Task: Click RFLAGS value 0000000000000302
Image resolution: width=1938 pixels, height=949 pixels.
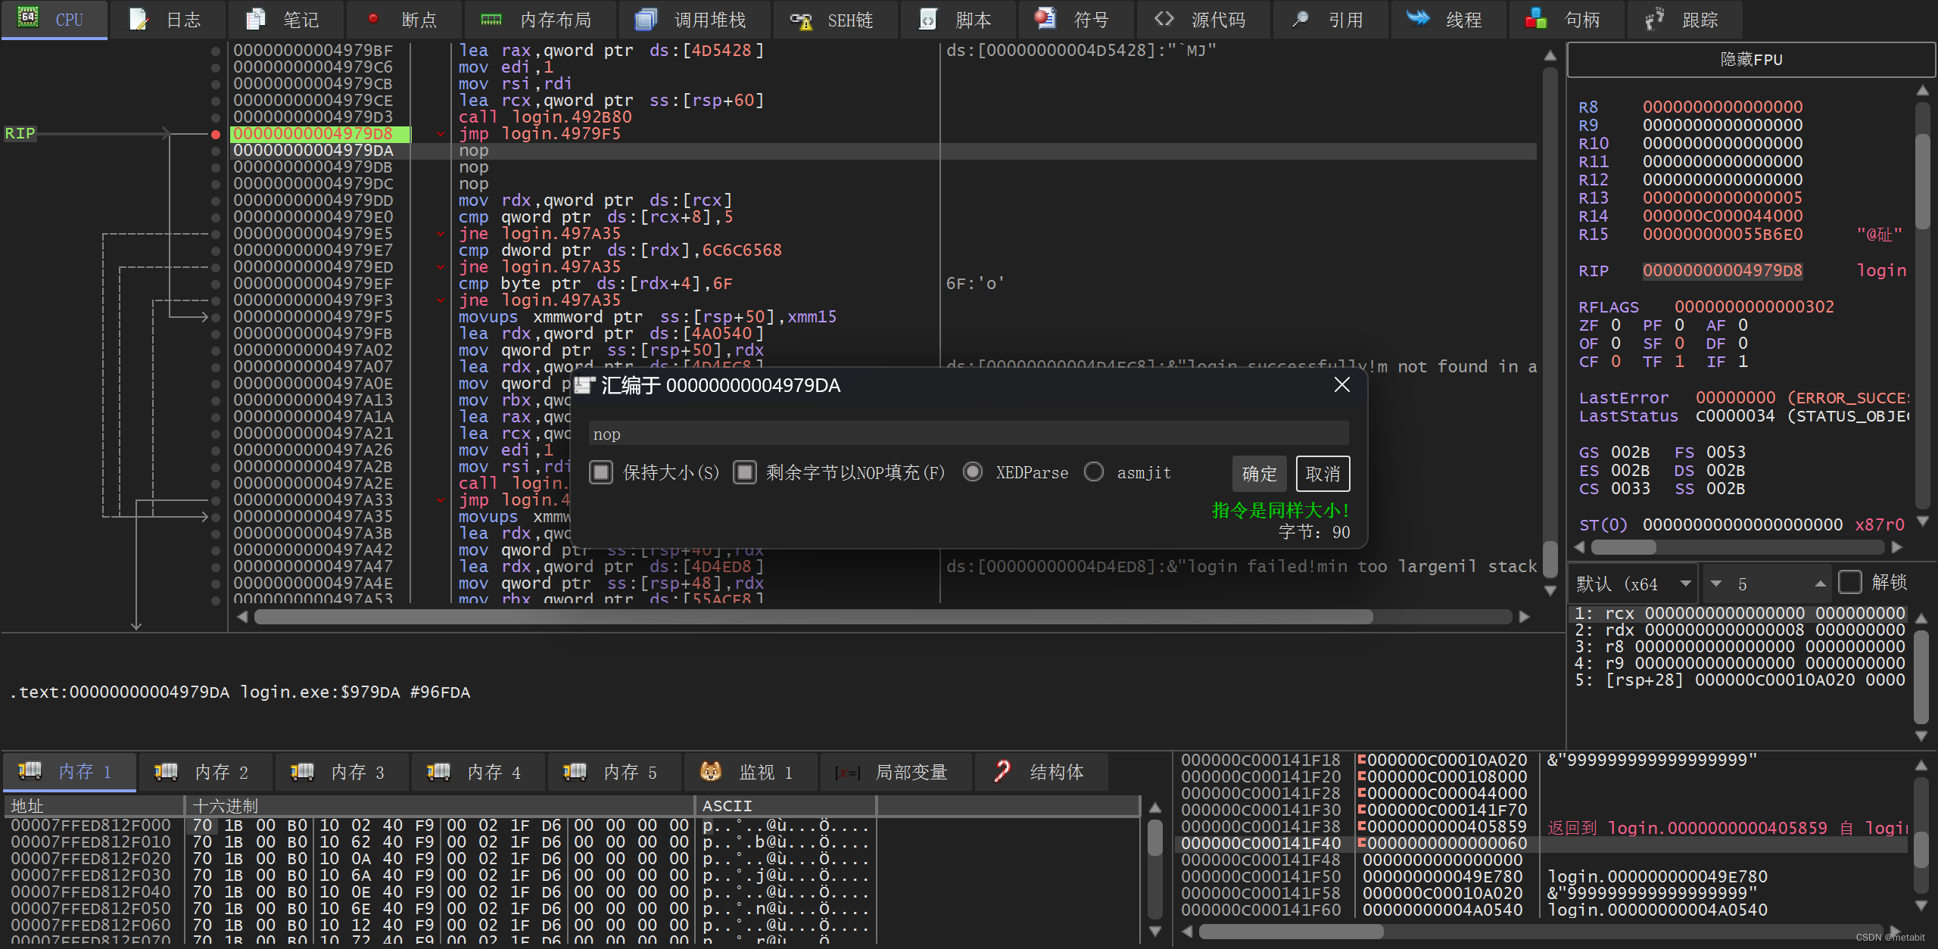Action: (1754, 307)
